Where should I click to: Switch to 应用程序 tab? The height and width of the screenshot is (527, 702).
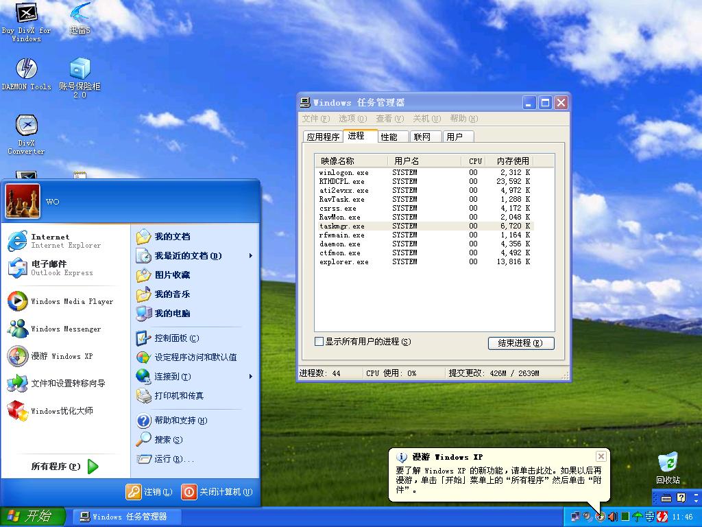coord(323,137)
